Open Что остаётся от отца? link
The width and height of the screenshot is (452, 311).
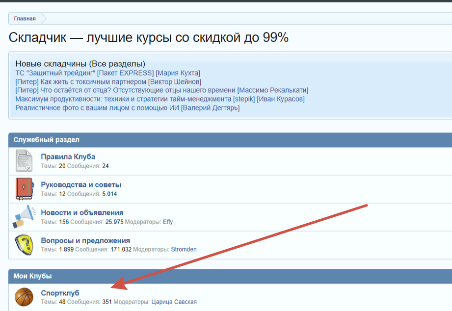point(162,90)
